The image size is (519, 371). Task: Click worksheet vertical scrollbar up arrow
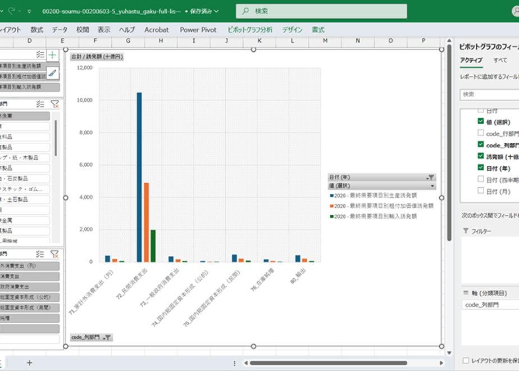click(x=449, y=40)
